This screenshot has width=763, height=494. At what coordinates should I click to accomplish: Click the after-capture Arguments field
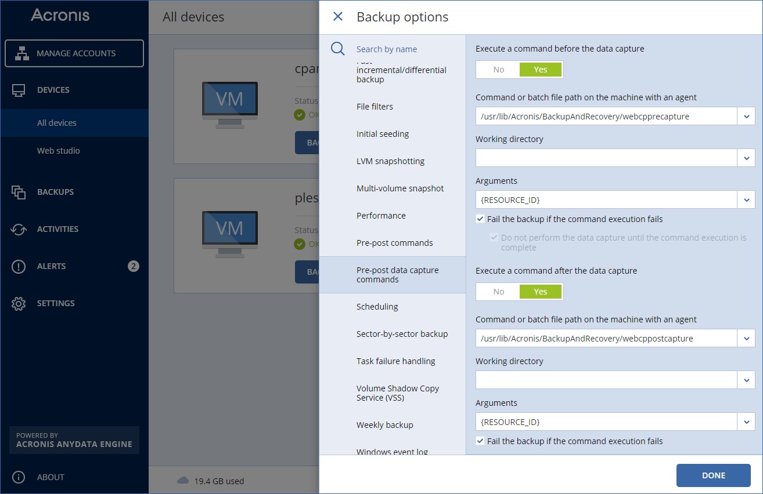[607, 422]
